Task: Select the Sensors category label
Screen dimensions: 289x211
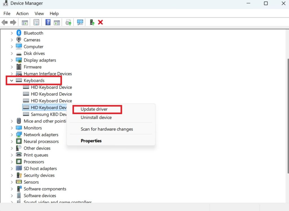Action: (x=31, y=182)
